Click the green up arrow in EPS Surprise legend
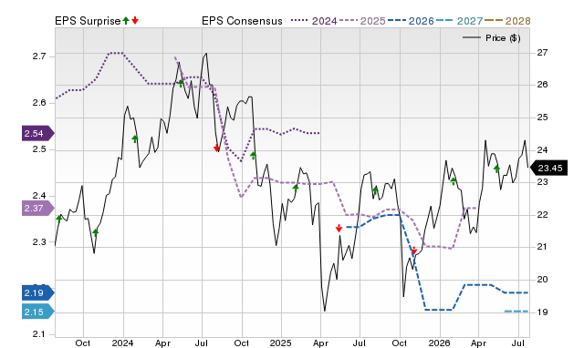The image size is (584, 348). coord(126,20)
